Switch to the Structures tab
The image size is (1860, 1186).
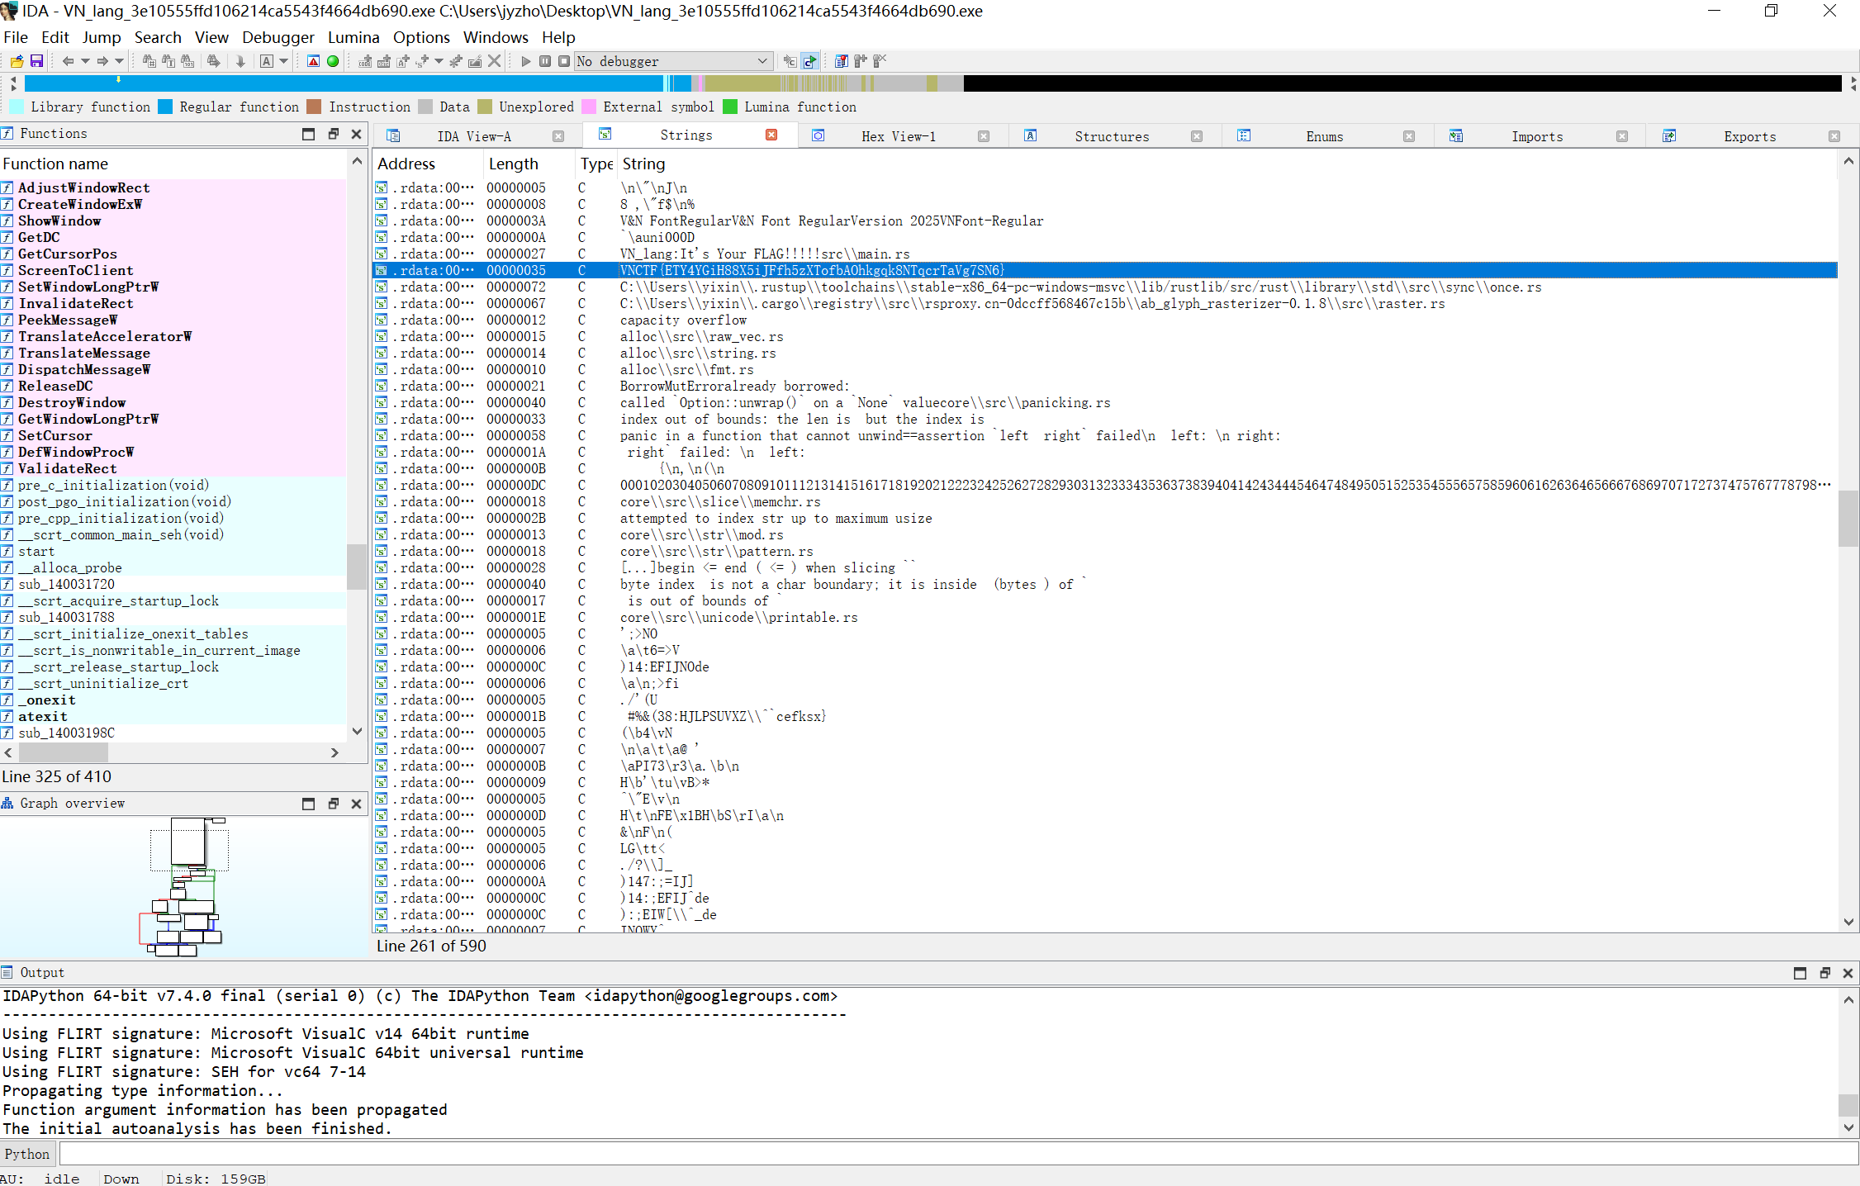point(1112,136)
